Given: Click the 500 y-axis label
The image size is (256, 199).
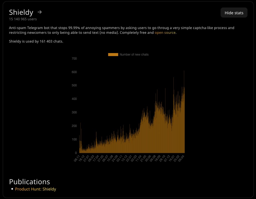Looking at the screenshot, I should click(74, 85).
